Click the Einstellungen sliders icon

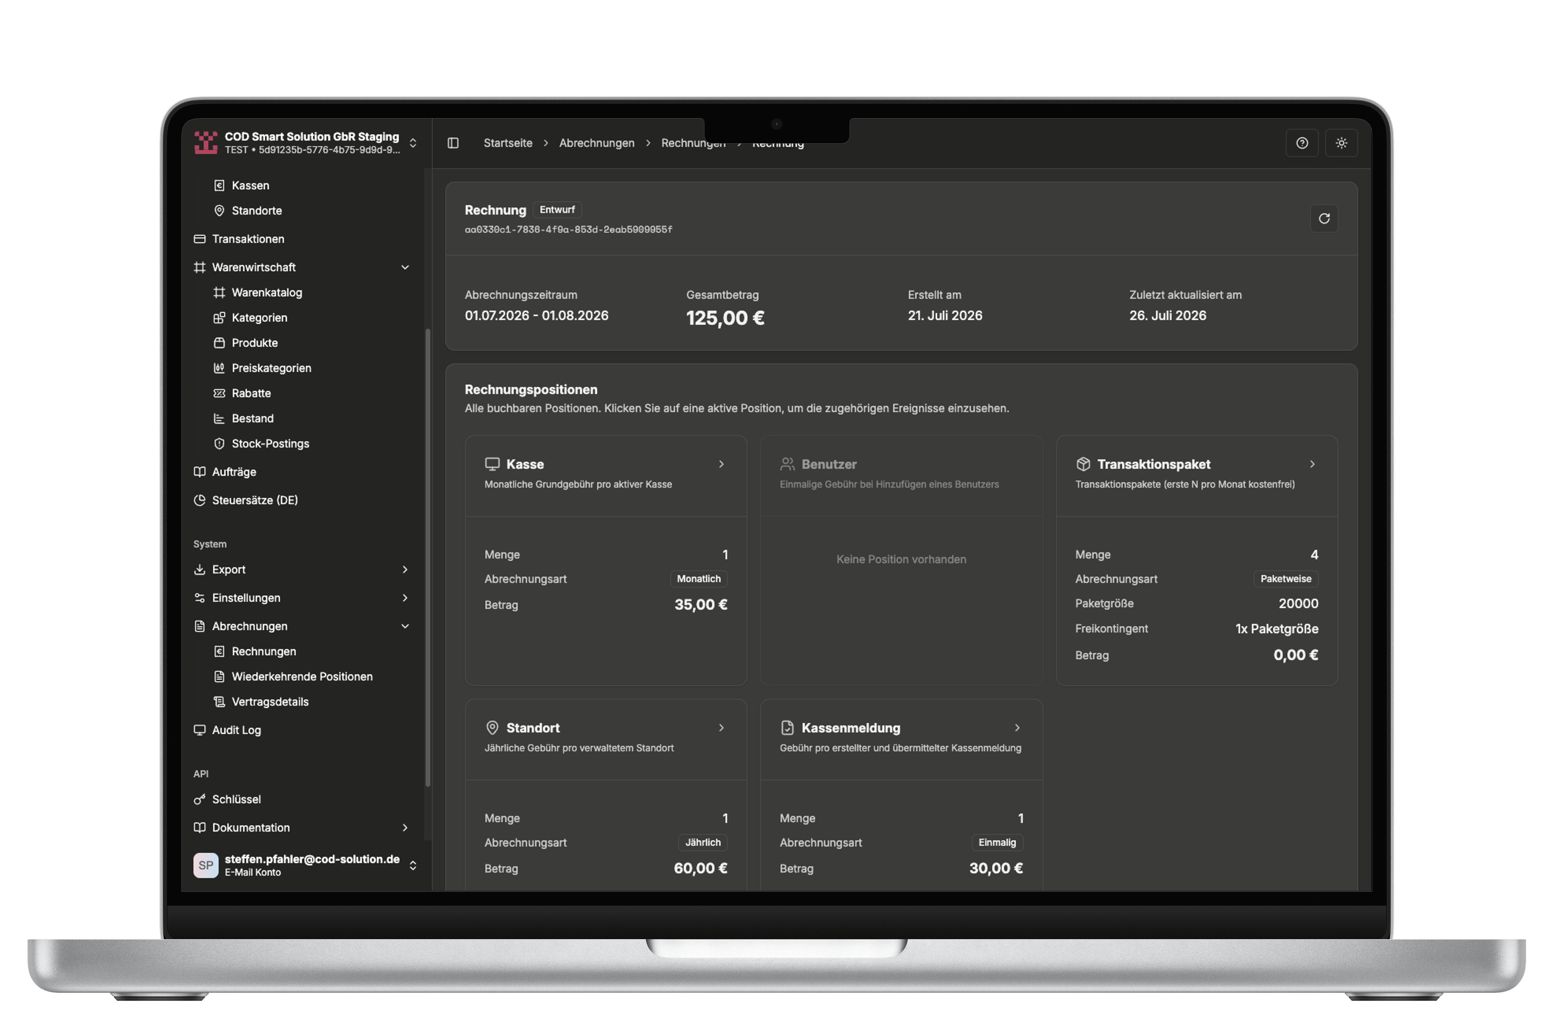(x=200, y=598)
